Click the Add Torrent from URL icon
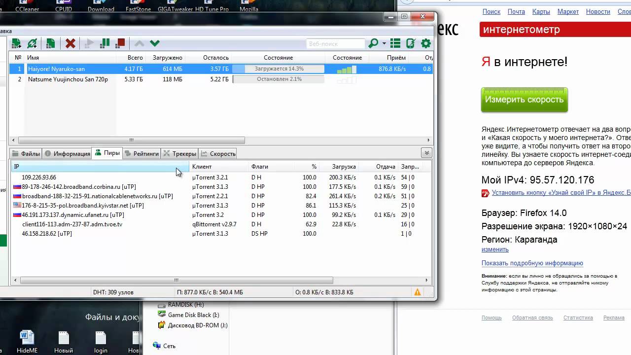The image size is (631, 355). point(32,43)
